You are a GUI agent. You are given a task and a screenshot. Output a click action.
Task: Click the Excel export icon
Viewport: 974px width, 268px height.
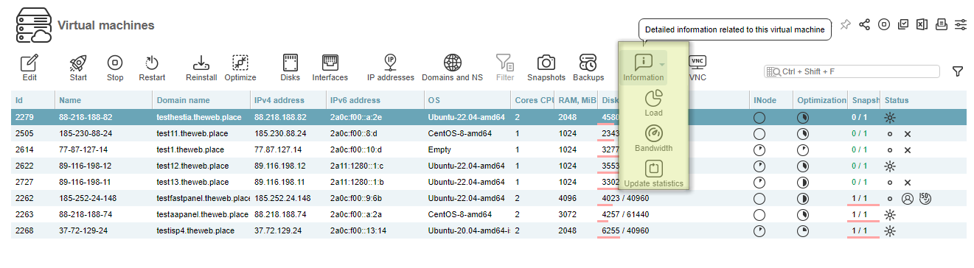(922, 24)
